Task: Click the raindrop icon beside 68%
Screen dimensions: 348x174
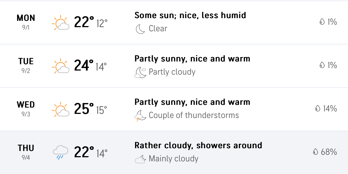Action: 316,152
